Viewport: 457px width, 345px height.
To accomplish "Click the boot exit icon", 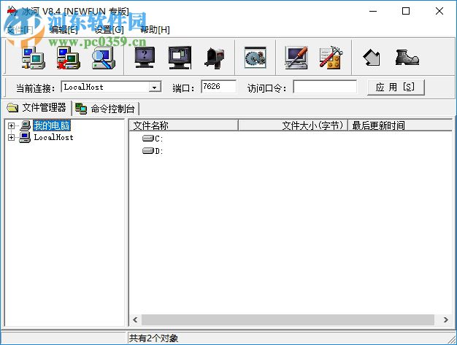I will coord(407,58).
